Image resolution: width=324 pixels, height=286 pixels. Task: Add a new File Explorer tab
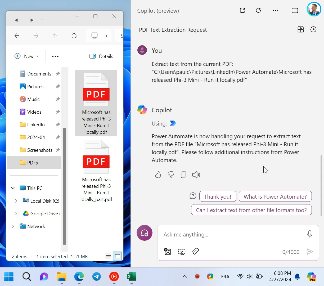point(42,20)
